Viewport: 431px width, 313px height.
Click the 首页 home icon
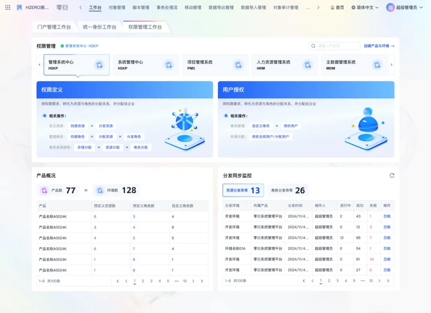(x=333, y=8)
